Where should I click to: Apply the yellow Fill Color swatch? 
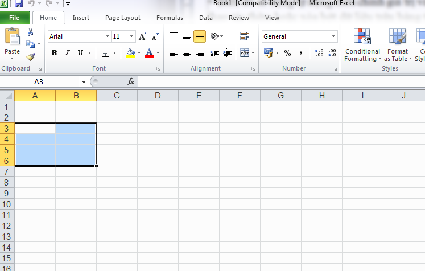tap(130, 53)
